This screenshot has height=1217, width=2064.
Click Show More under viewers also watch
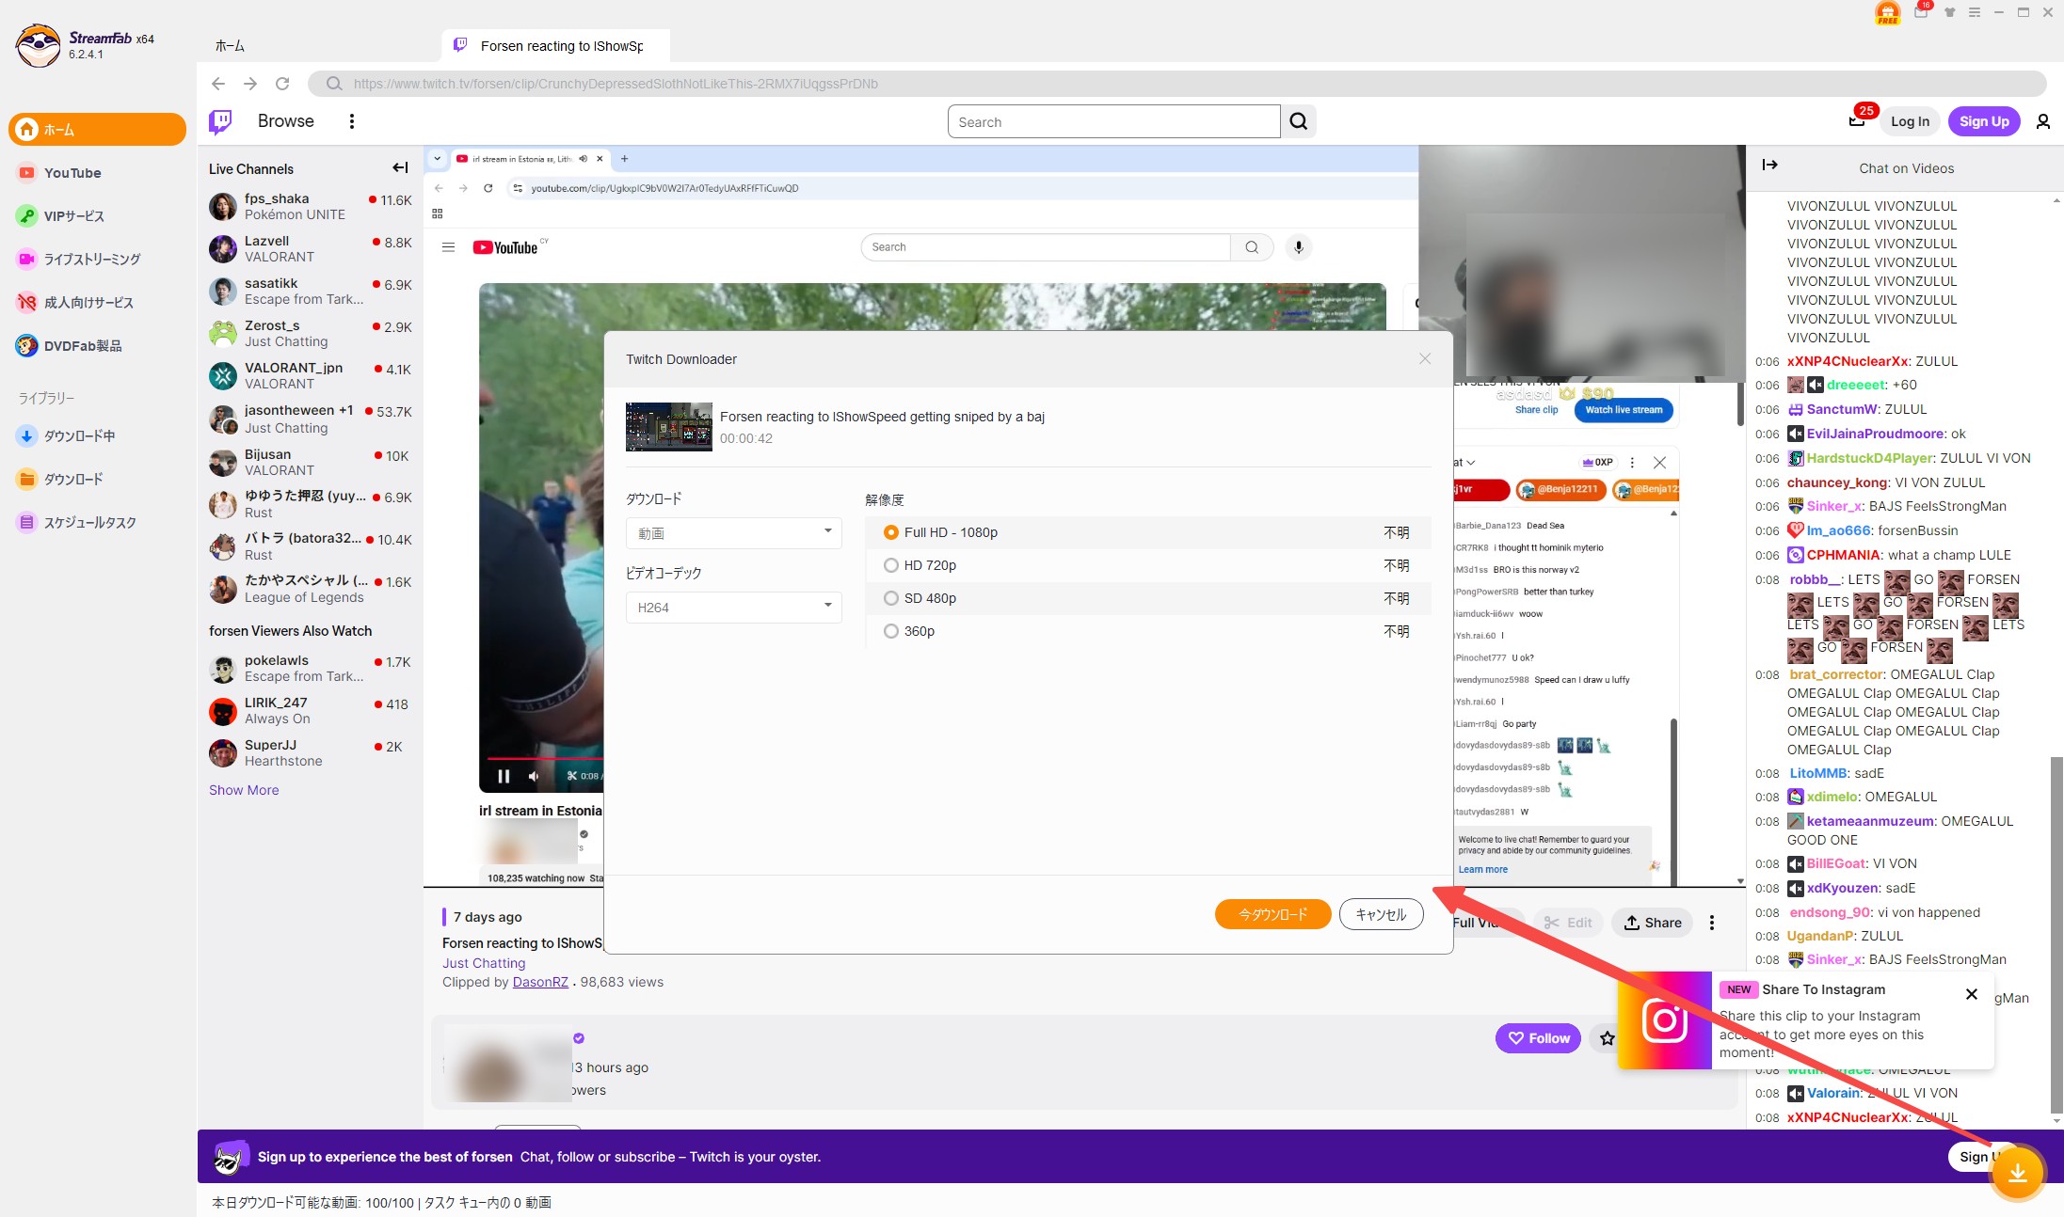pos(244,790)
